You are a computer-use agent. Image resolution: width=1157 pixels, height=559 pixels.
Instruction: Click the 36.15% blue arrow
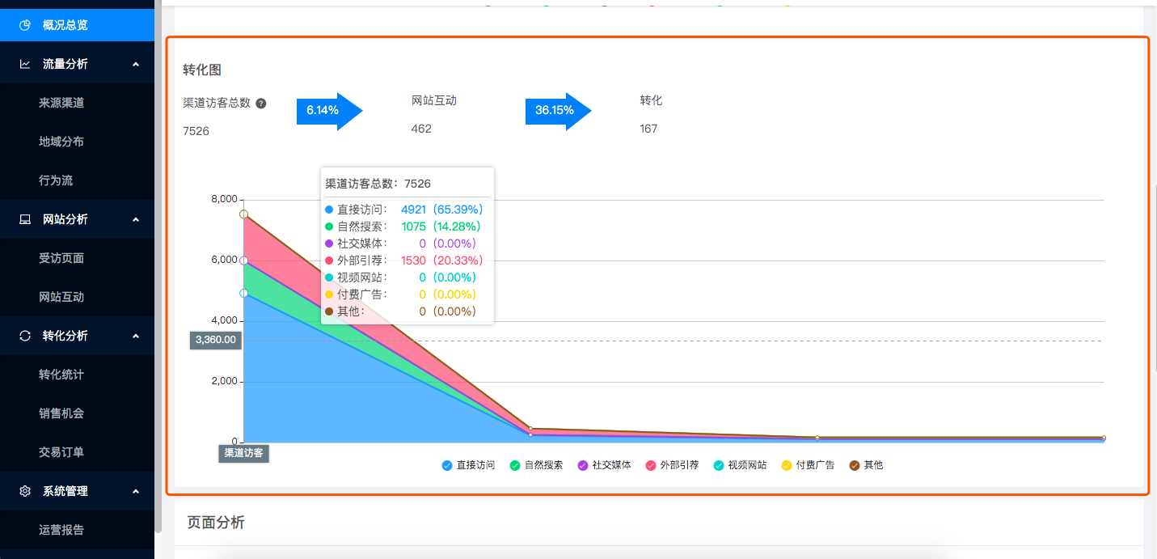(558, 111)
